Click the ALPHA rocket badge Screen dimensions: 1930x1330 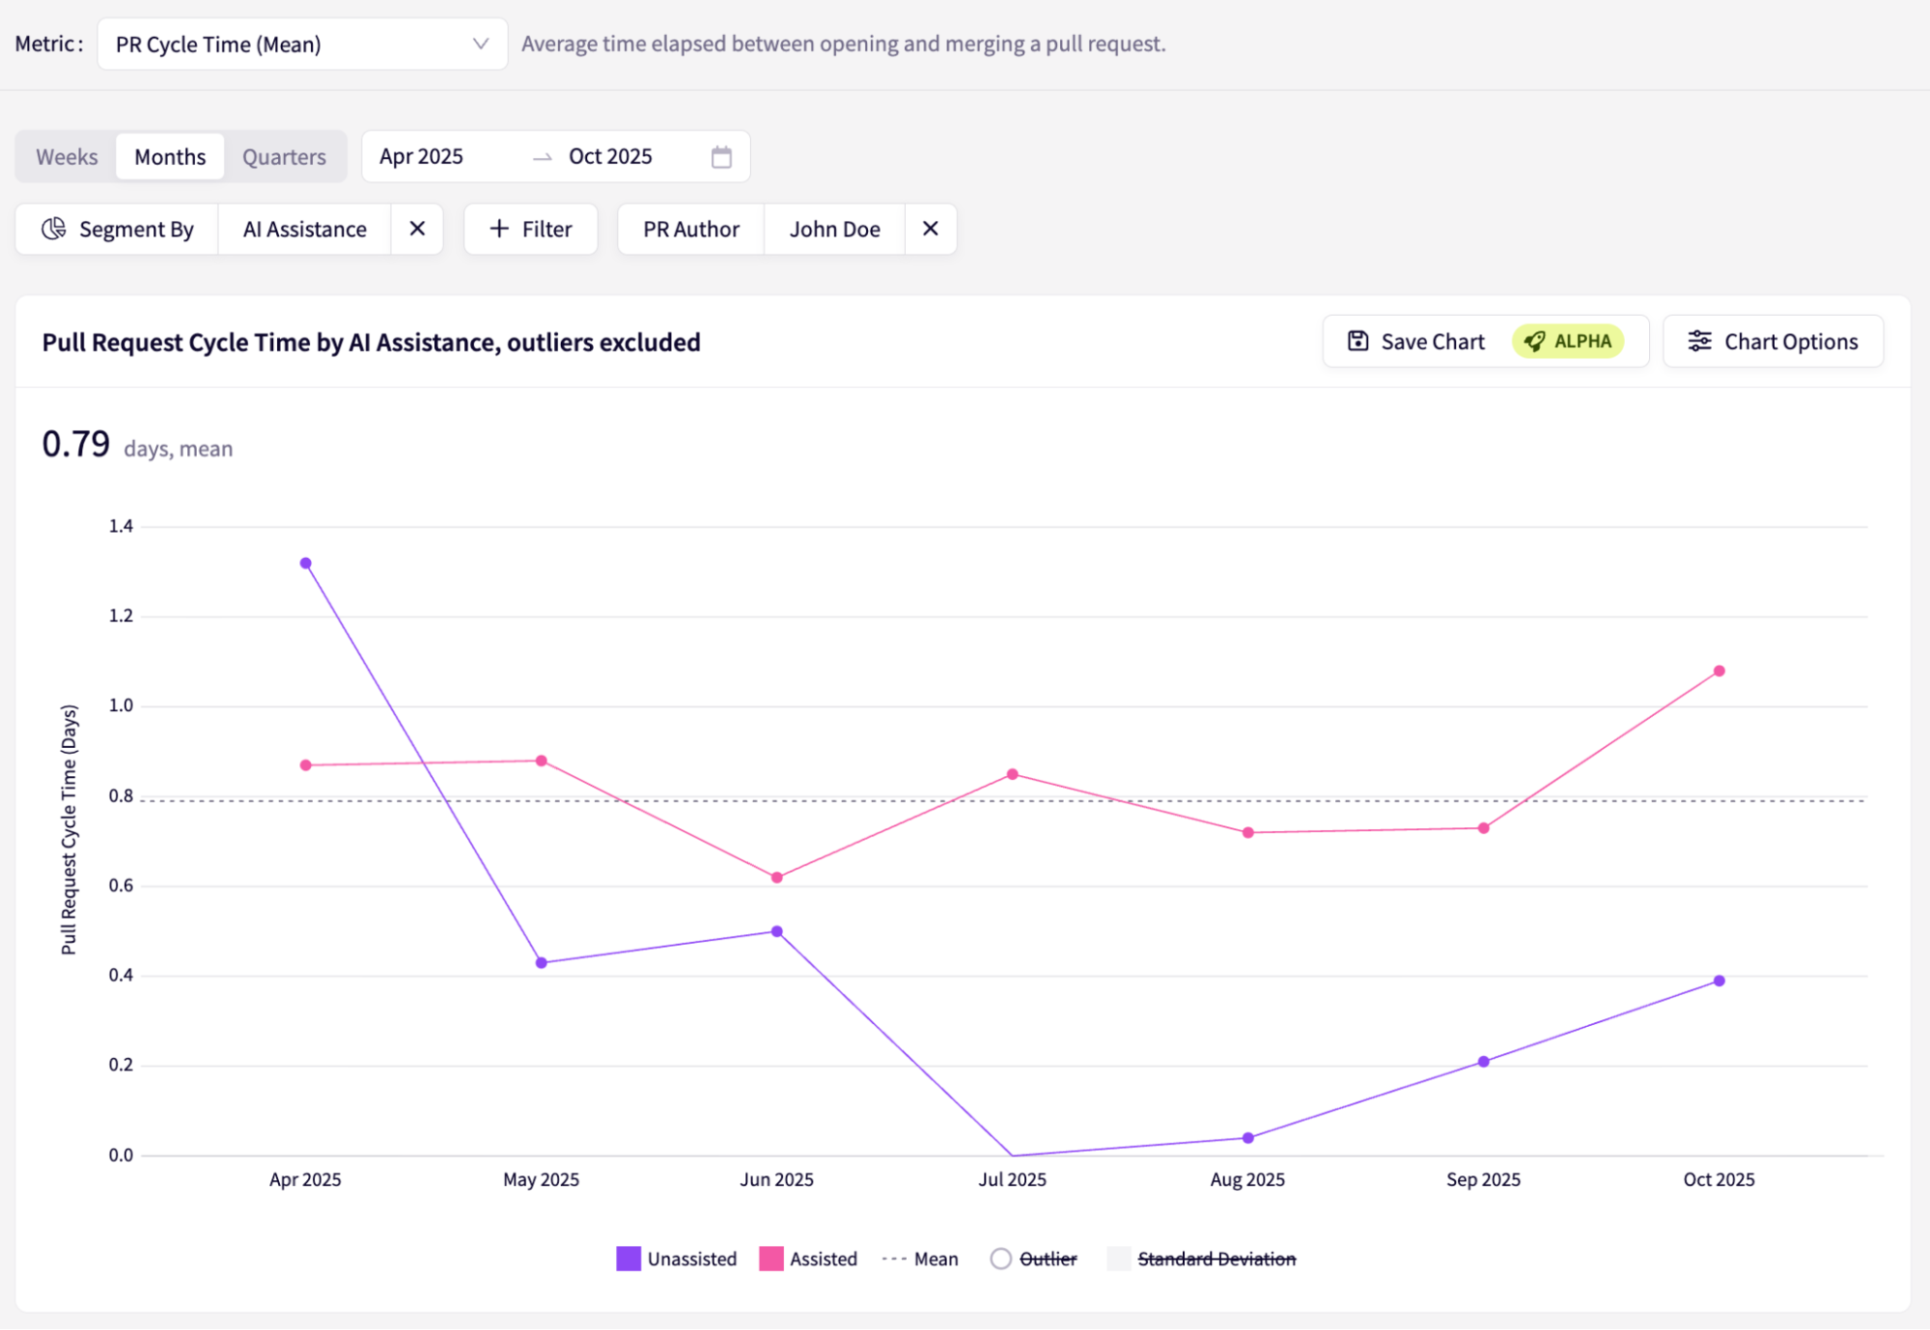click(1568, 341)
